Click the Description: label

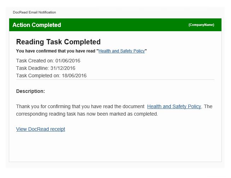30,91
